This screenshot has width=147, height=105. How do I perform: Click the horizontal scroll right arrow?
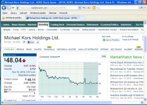coord(142,102)
